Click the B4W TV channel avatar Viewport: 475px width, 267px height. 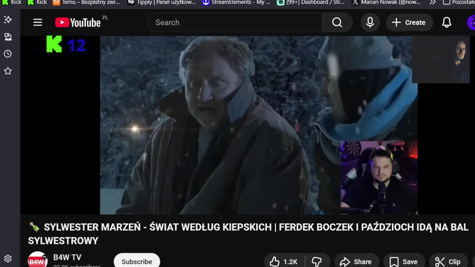(x=37, y=260)
